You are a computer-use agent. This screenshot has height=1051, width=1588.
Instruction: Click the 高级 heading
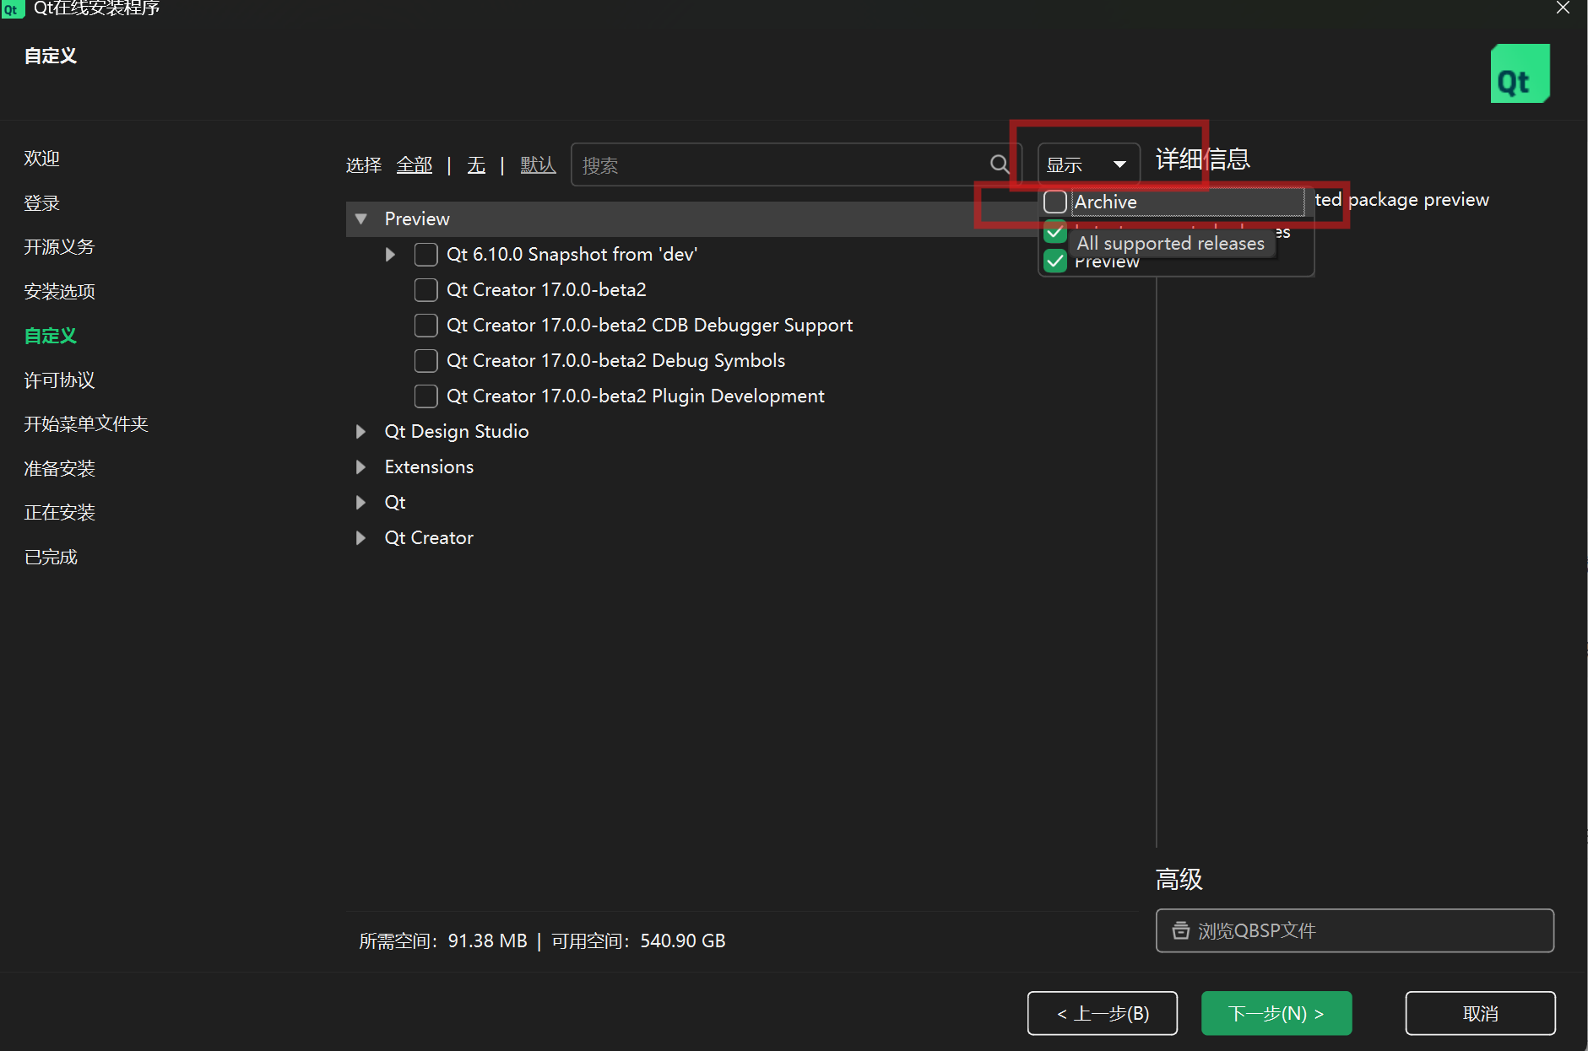(x=1179, y=880)
